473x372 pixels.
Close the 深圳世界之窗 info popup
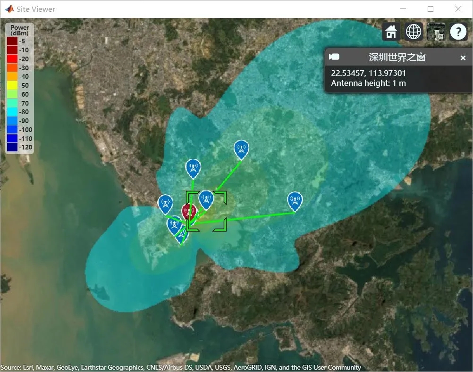(x=463, y=58)
